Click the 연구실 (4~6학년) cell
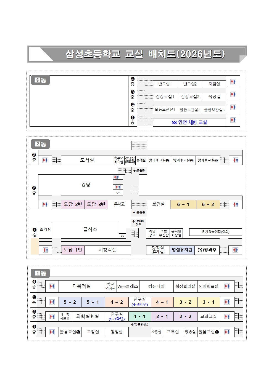This screenshot has height=387, width=274. pyautogui.click(x=140, y=302)
